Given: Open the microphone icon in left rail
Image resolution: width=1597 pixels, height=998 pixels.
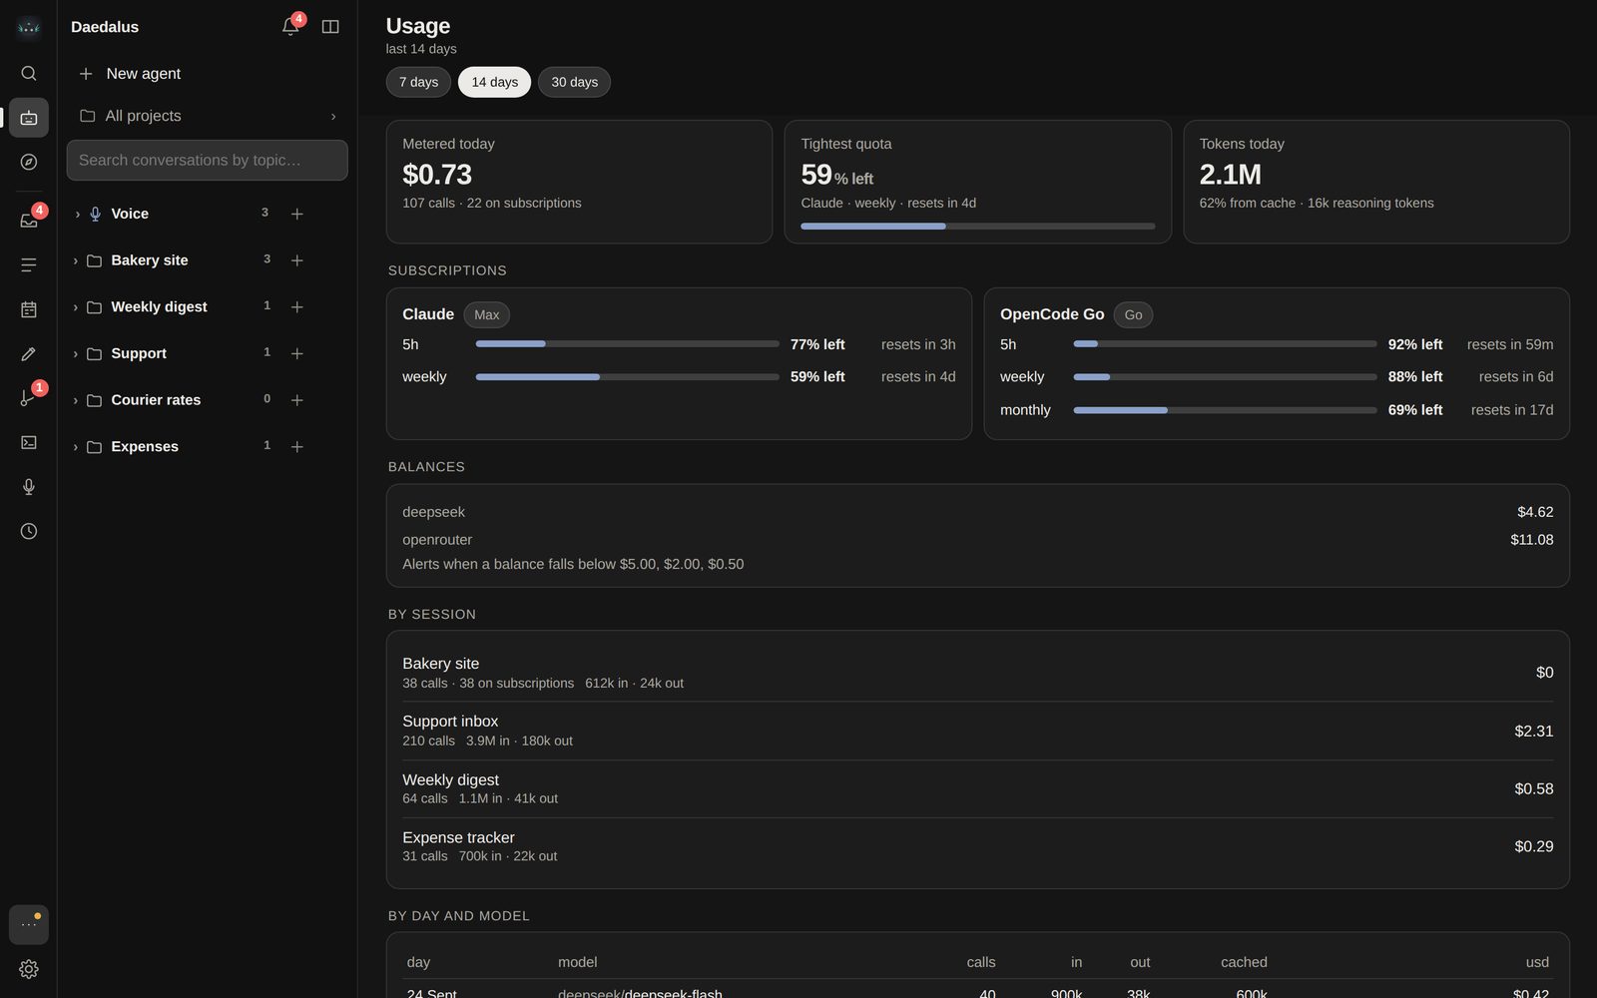Looking at the screenshot, I should (29, 486).
